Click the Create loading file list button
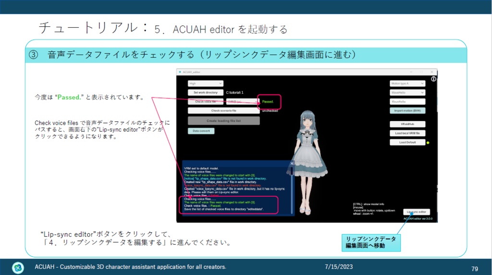The width and height of the screenshot is (492, 275). click(x=224, y=121)
